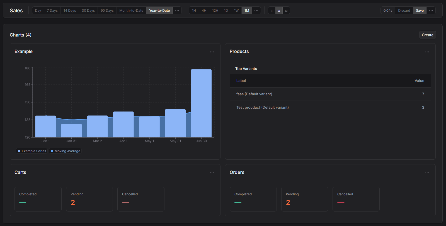
Task: Click the Value column header
Action: pos(419,81)
